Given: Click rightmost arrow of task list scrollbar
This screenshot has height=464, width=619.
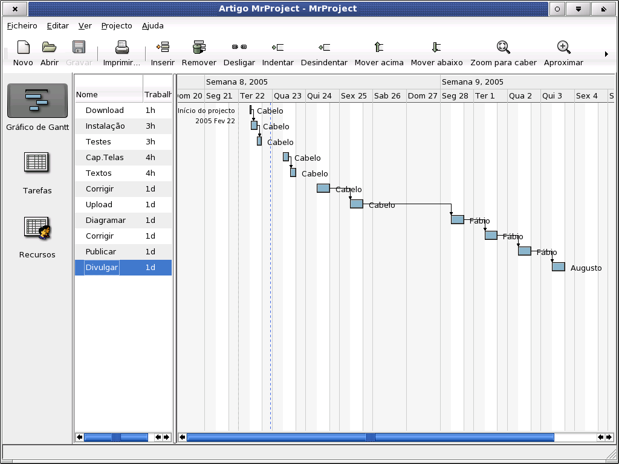Looking at the screenshot, I should (x=167, y=437).
